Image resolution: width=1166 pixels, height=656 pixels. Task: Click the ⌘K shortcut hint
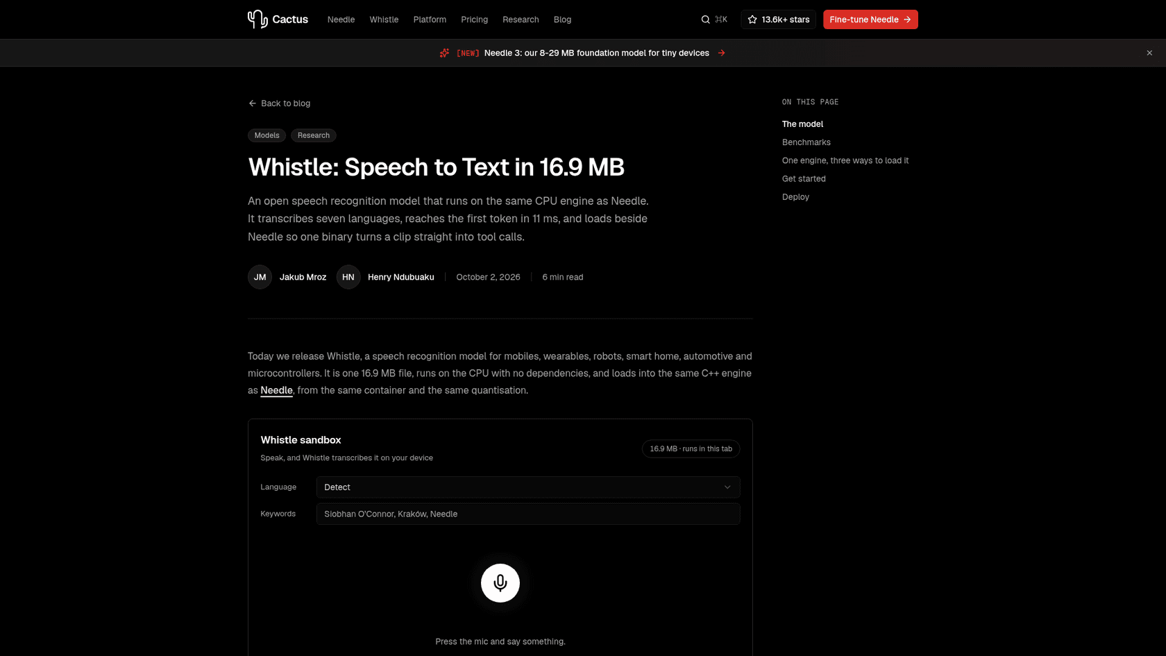coord(721,19)
